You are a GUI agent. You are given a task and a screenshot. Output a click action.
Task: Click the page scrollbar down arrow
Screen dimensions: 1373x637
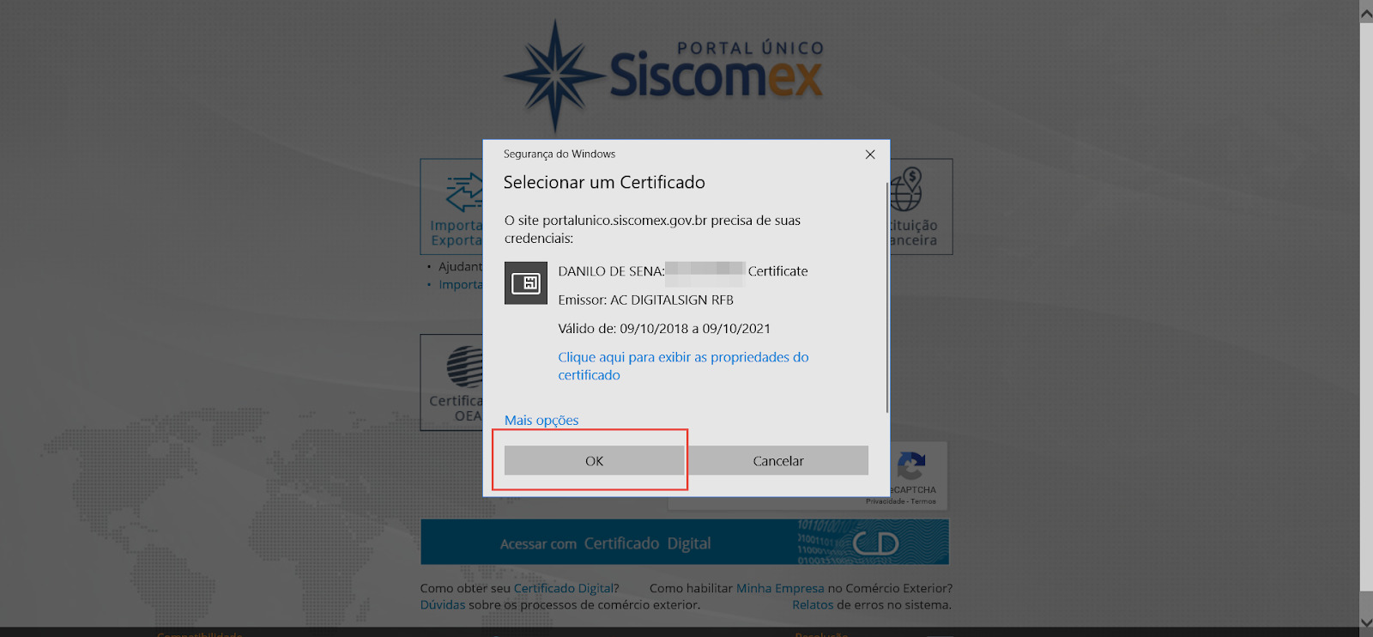tap(1366, 622)
